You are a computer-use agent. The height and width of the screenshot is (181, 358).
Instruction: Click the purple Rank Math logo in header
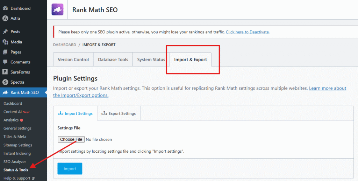pos(57,9)
